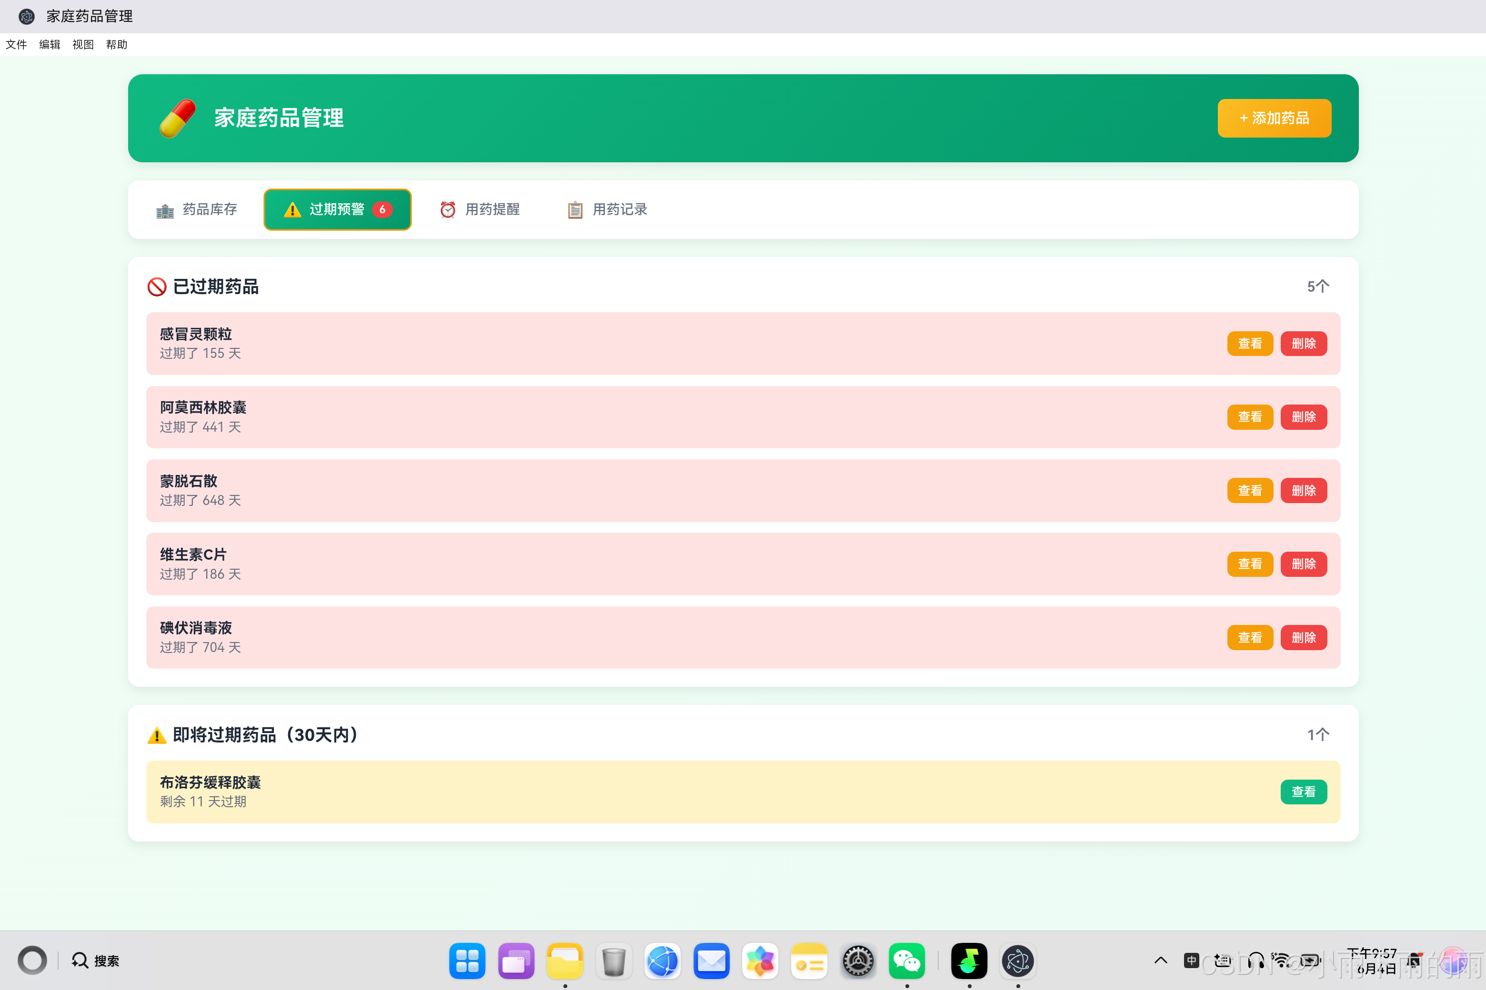
Task: Open the yellow notes checklist icon
Action: [x=809, y=960]
